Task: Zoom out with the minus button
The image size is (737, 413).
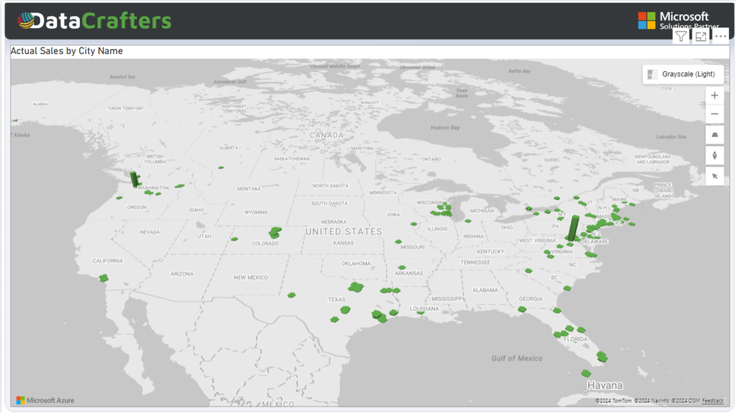Action: [x=714, y=114]
